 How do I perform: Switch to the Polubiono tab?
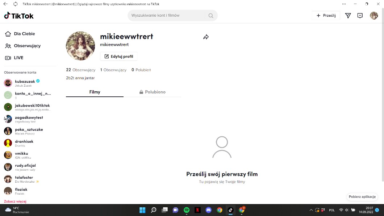(x=153, y=92)
